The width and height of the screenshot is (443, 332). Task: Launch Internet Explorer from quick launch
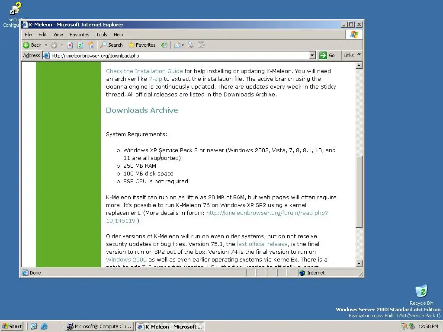pyautogui.click(x=45, y=326)
